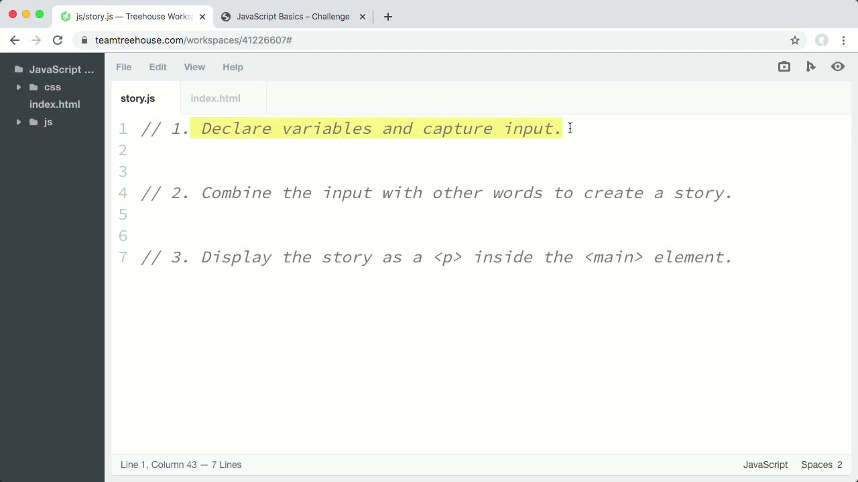Expand the js folder tree

(x=19, y=122)
